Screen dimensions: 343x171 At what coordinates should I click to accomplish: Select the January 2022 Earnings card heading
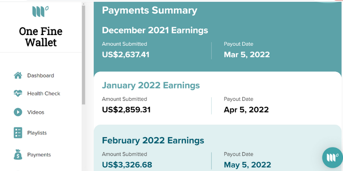coord(151,85)
